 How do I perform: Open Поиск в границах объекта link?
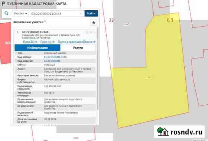point(77,42)
